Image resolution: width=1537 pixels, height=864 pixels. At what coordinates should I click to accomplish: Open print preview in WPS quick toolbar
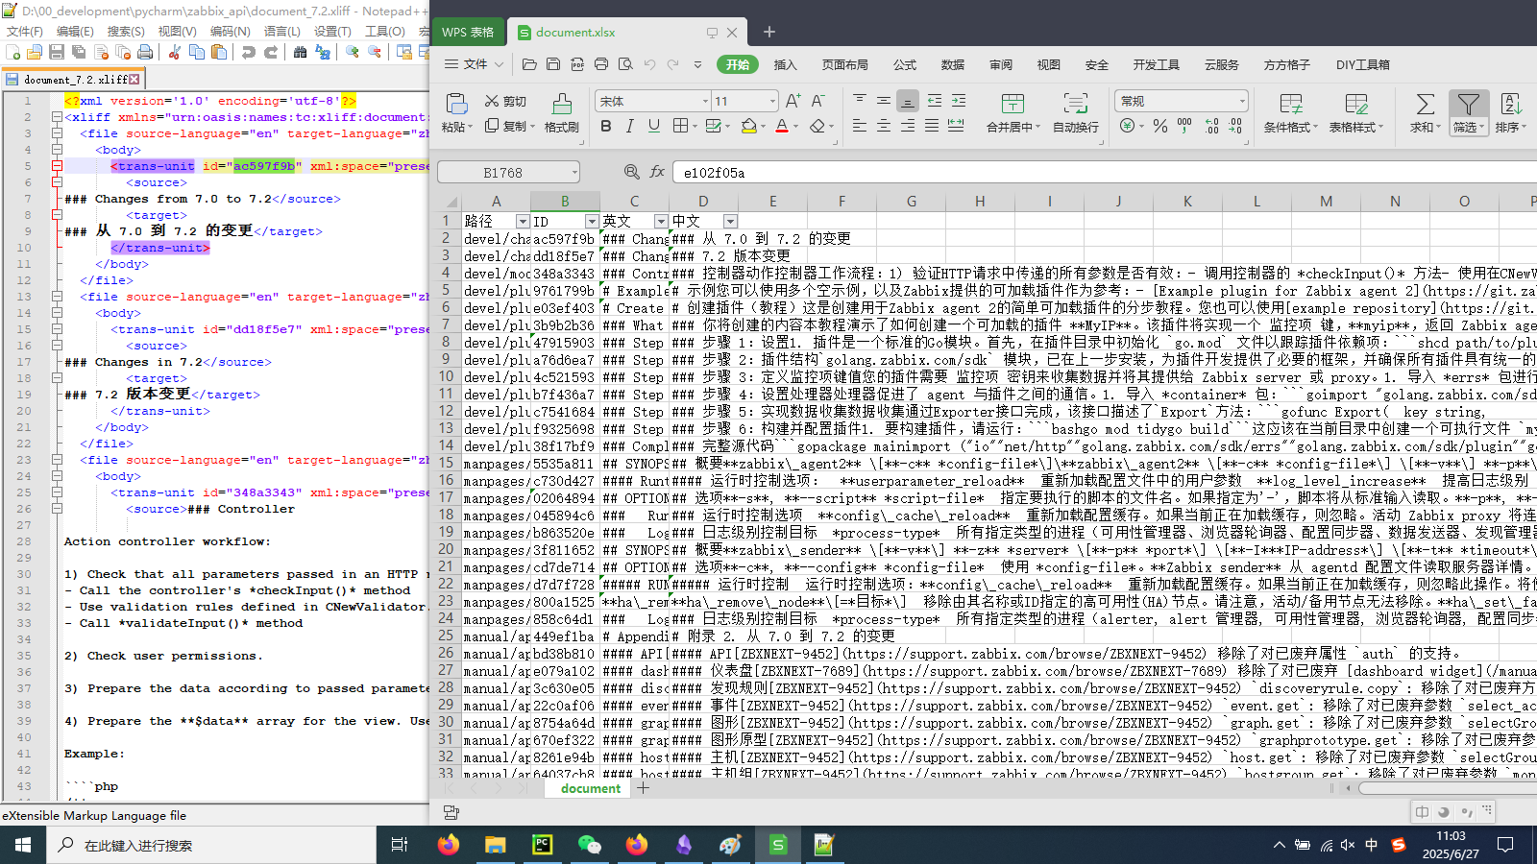click(x=625, y=64)
